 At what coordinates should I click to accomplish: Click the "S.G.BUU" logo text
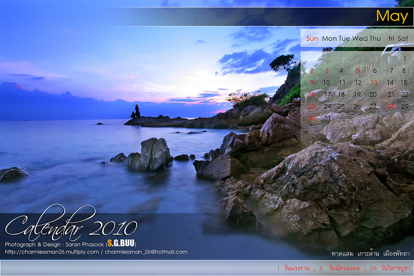pos(121,243)
